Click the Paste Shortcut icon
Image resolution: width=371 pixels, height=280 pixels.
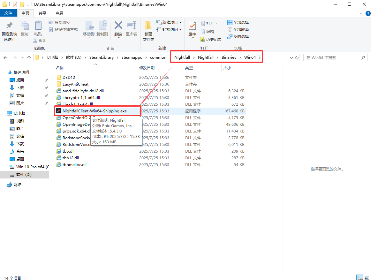coord(51,30)
